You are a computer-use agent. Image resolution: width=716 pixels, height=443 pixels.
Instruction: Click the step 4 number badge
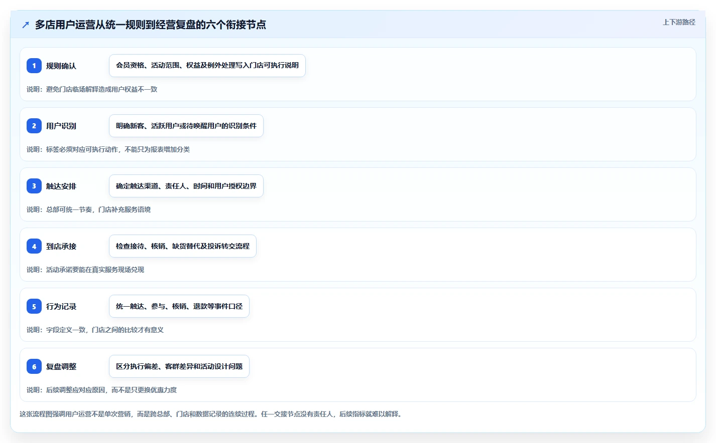click(34, 246)
